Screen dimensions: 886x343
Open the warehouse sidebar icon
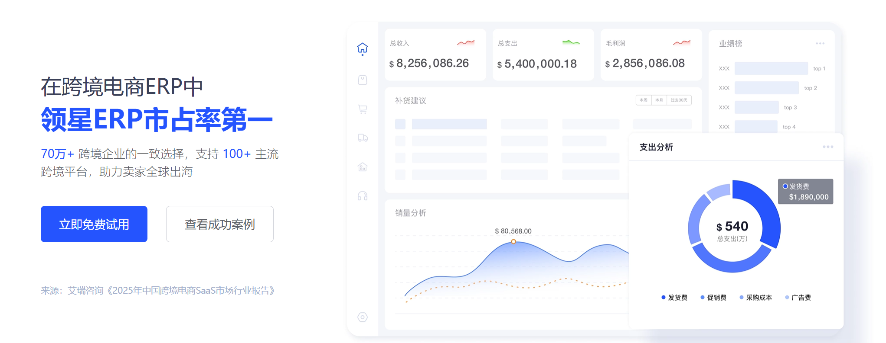[363, 167]
